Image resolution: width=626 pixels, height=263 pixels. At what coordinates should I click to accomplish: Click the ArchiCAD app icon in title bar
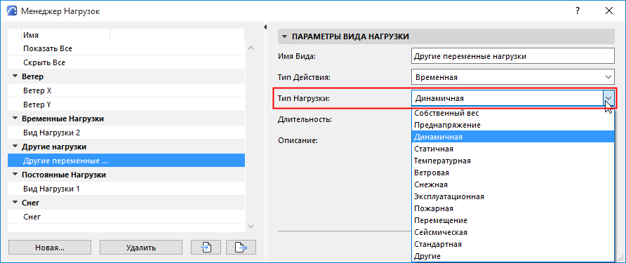pos(13,11)
